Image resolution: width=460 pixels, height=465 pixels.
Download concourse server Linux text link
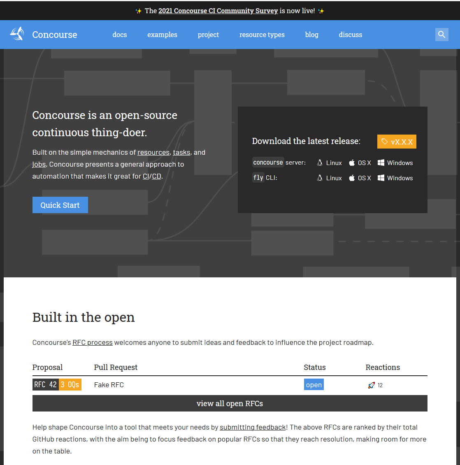coord(334,163)
